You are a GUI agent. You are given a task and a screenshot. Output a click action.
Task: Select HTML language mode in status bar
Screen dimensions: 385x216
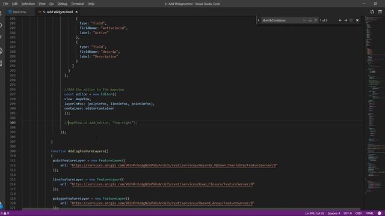369,214
